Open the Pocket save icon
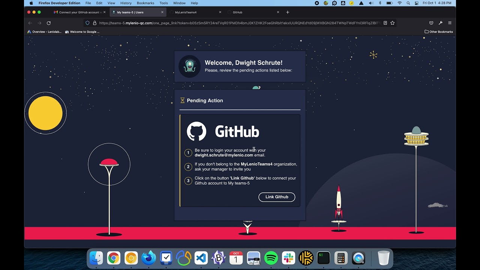Screen dimensions: 480x270 [431, 23]
